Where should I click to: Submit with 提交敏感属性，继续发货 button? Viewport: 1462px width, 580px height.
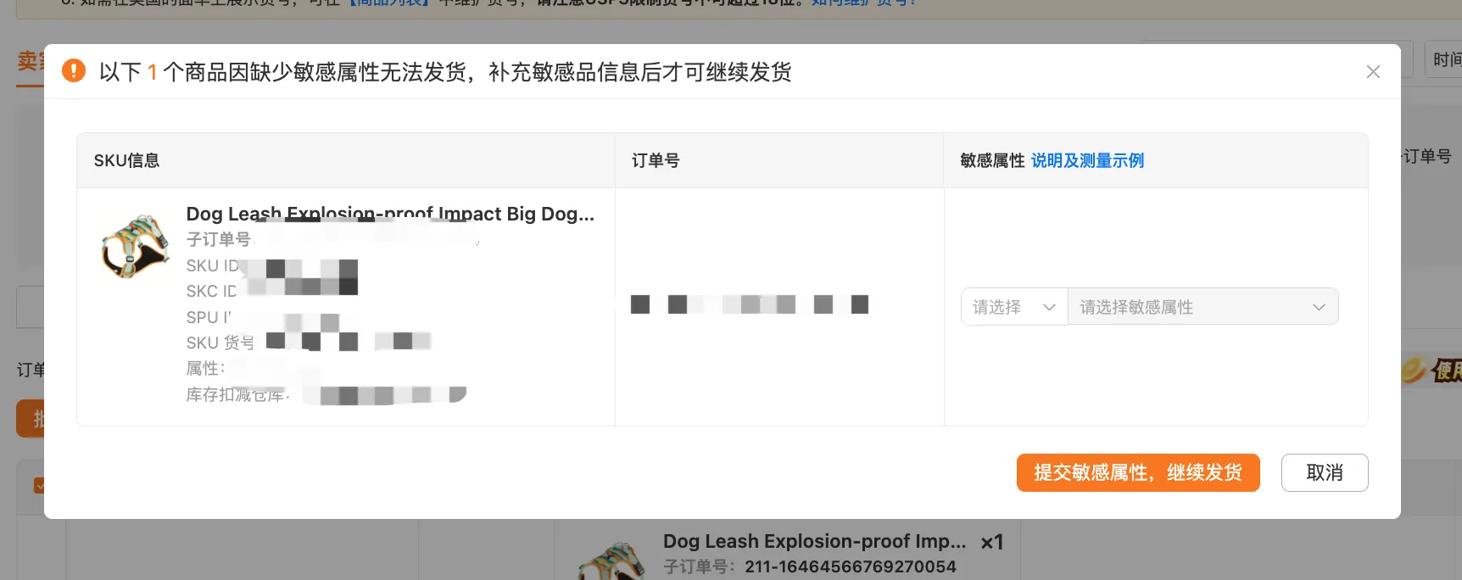[1137, 472]
